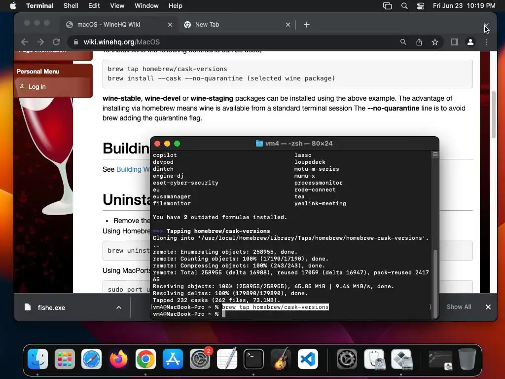Image resolution: width=505 pixels, height=379 pixels.
Task: Open Chrome three-dot menu
Action: (486, 42)
